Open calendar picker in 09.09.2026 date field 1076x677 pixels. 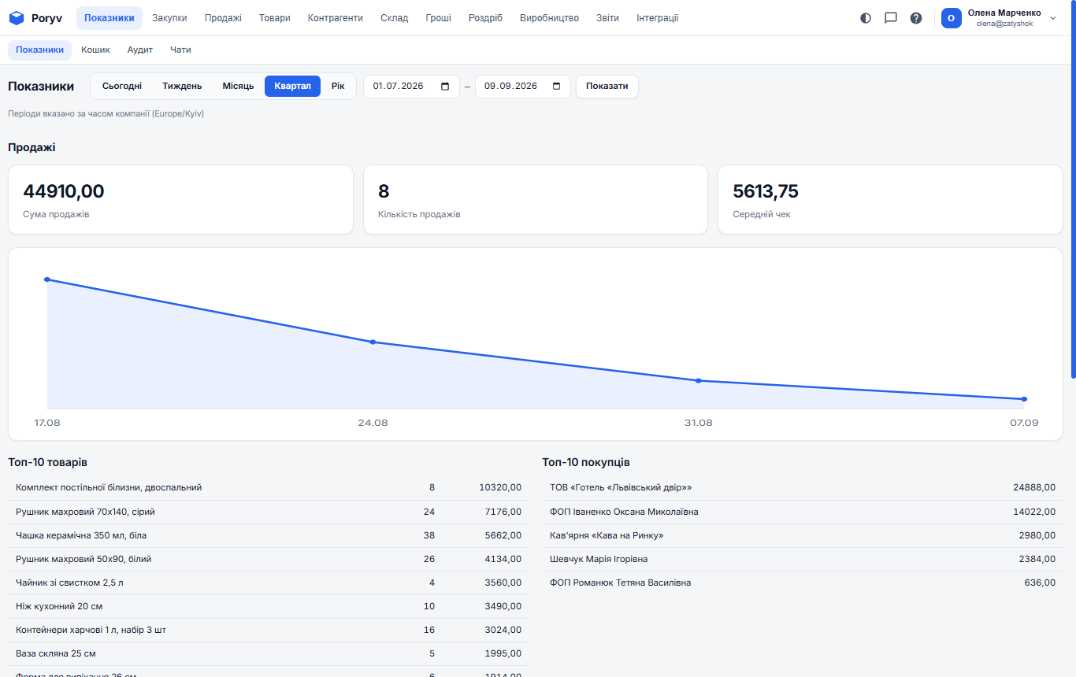pos(557,86)
